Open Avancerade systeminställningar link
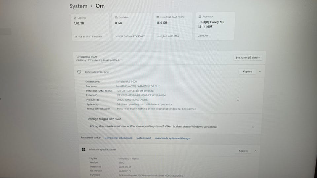 tap(173, 138)
